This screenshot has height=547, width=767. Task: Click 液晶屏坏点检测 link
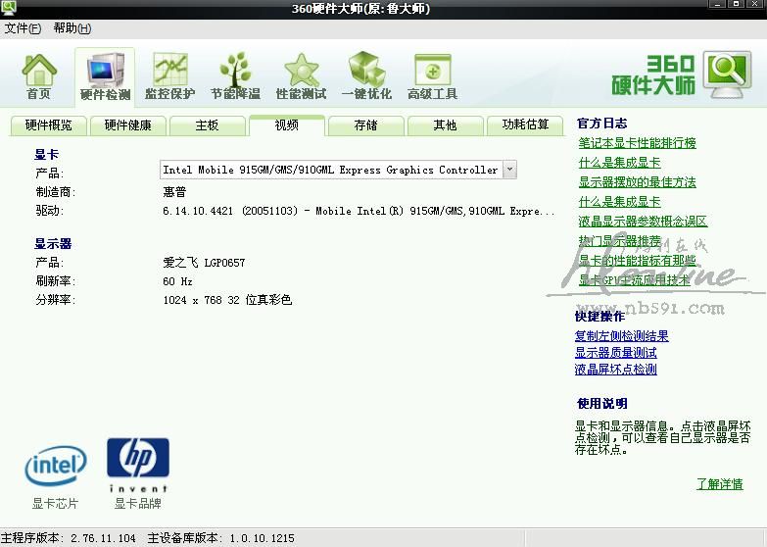coord(615,370)
